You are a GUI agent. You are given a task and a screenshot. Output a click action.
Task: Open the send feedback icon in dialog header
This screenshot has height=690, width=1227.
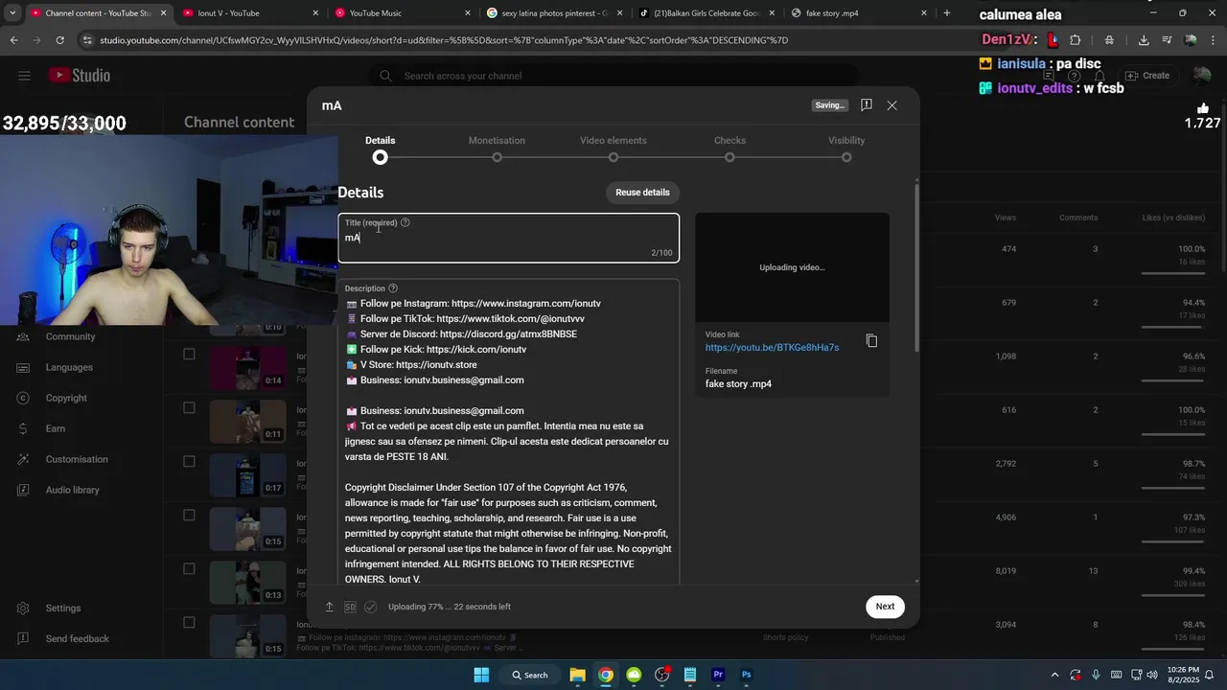pyautogui.click(x=866, y=105)
